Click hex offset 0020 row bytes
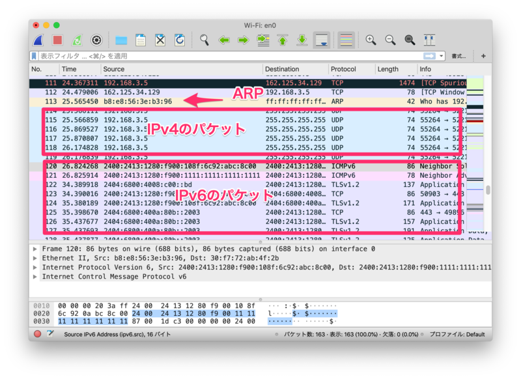The image size is (521, 379). (x=156, y=314)
